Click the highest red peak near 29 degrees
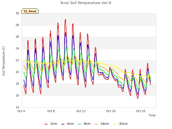Viewport: 172px width, 129px height. pyautogui.click(x=66, y=20)
